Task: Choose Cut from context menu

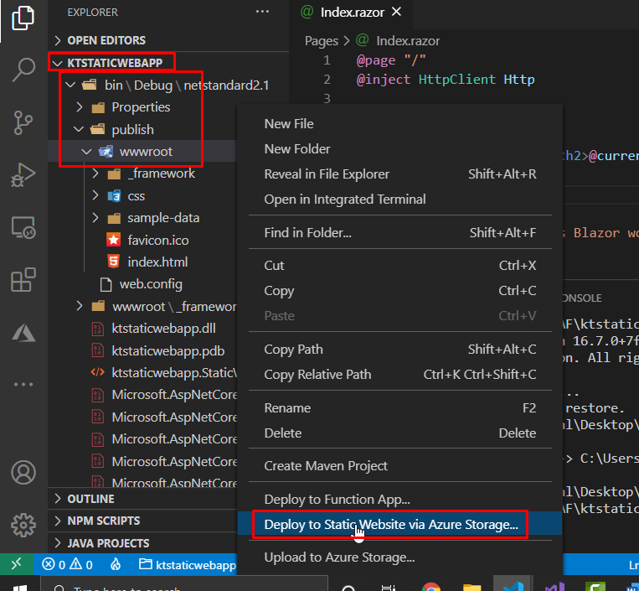Action: click(399, 266)
